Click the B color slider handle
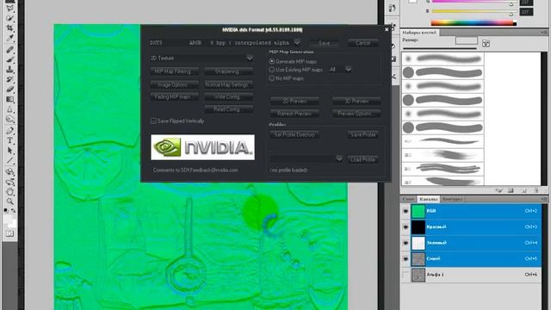Image resolution: width=551 pixels, height=310 pixels. (511, 14)
